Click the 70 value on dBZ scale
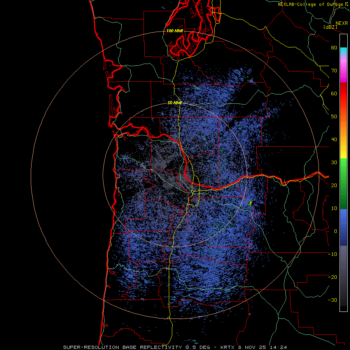This screenshot has height=350, width=350. (x=334, y=71)
